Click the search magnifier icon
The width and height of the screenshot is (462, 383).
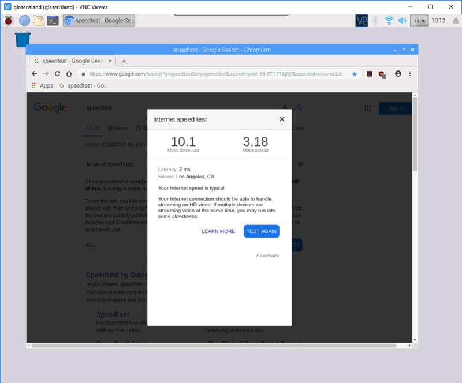[299, 108]
